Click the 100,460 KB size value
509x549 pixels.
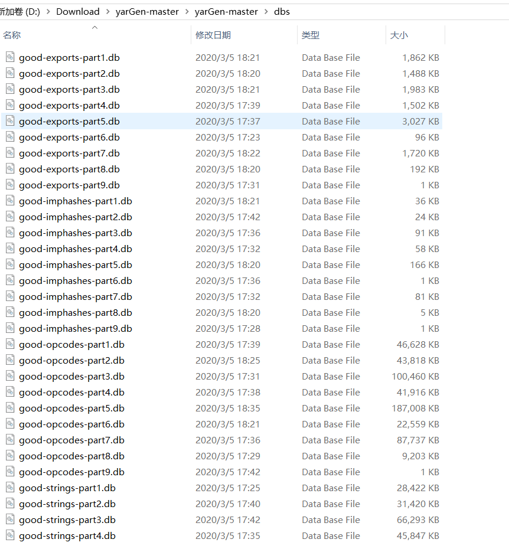(416, 377)
